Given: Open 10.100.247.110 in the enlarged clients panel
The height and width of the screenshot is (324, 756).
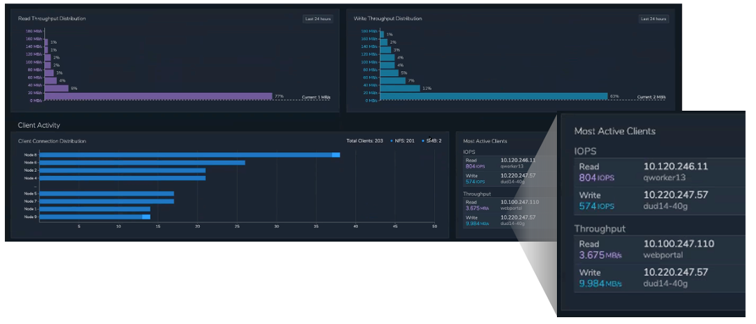Looking at the screenshot, I should coord(678,244).
